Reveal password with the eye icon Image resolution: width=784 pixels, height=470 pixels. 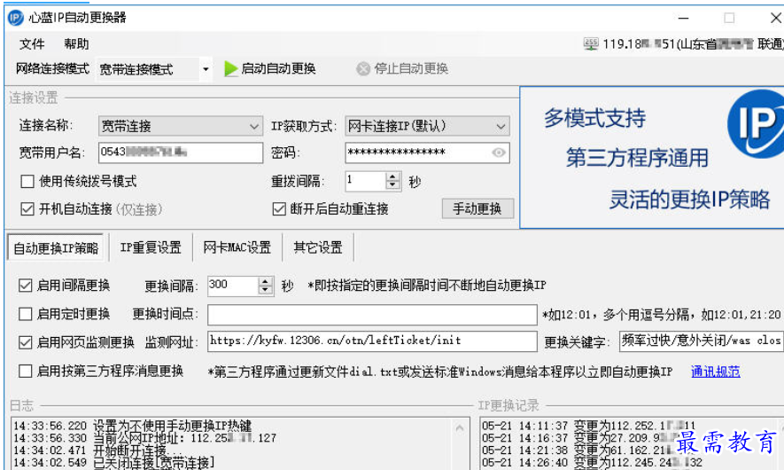498,153
